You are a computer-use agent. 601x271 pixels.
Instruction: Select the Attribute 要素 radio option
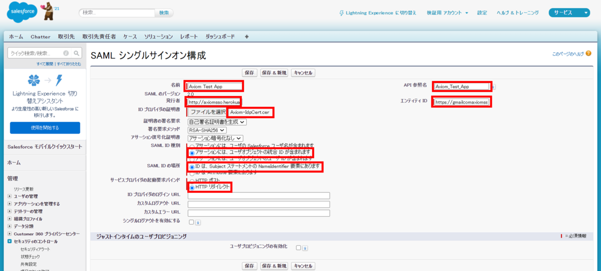(192, 173)
